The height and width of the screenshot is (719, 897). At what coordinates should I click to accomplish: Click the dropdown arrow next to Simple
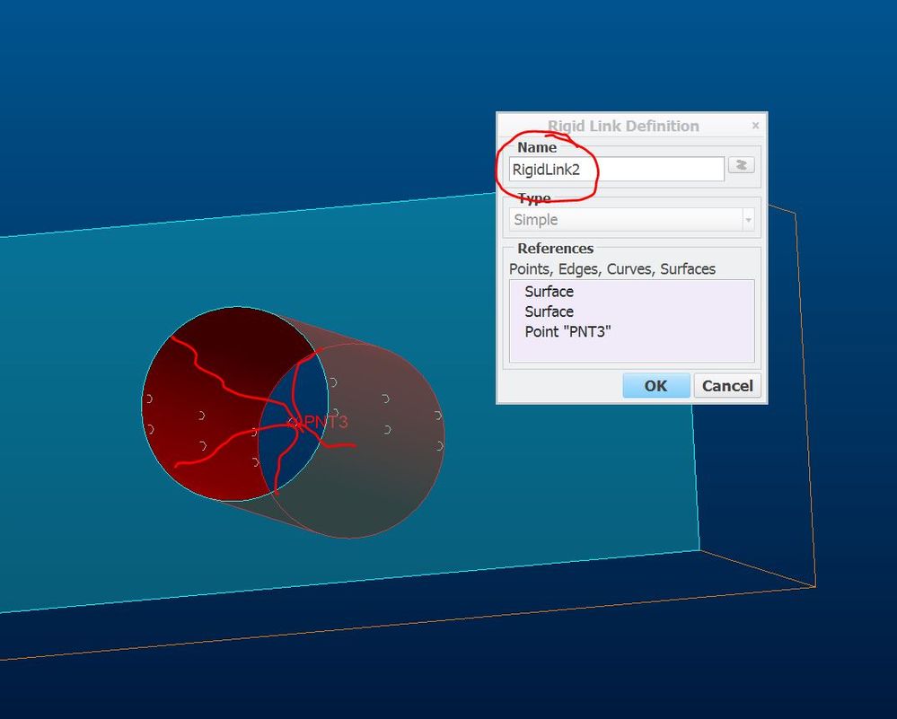(x=748, y=219)
